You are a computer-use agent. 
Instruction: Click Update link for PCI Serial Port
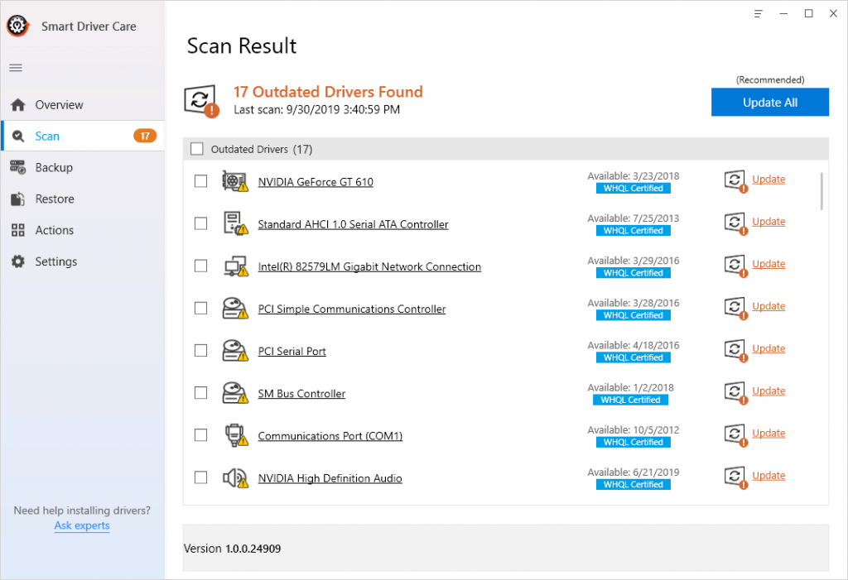(768, 348)
